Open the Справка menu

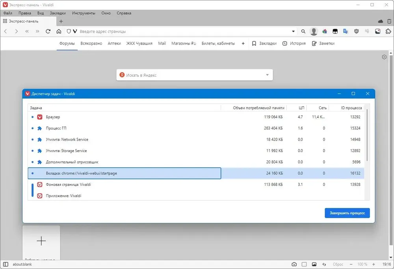(124, 13)
